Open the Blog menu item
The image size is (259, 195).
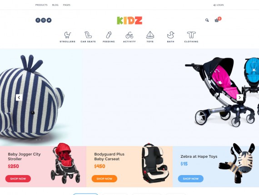click(55, 5)
